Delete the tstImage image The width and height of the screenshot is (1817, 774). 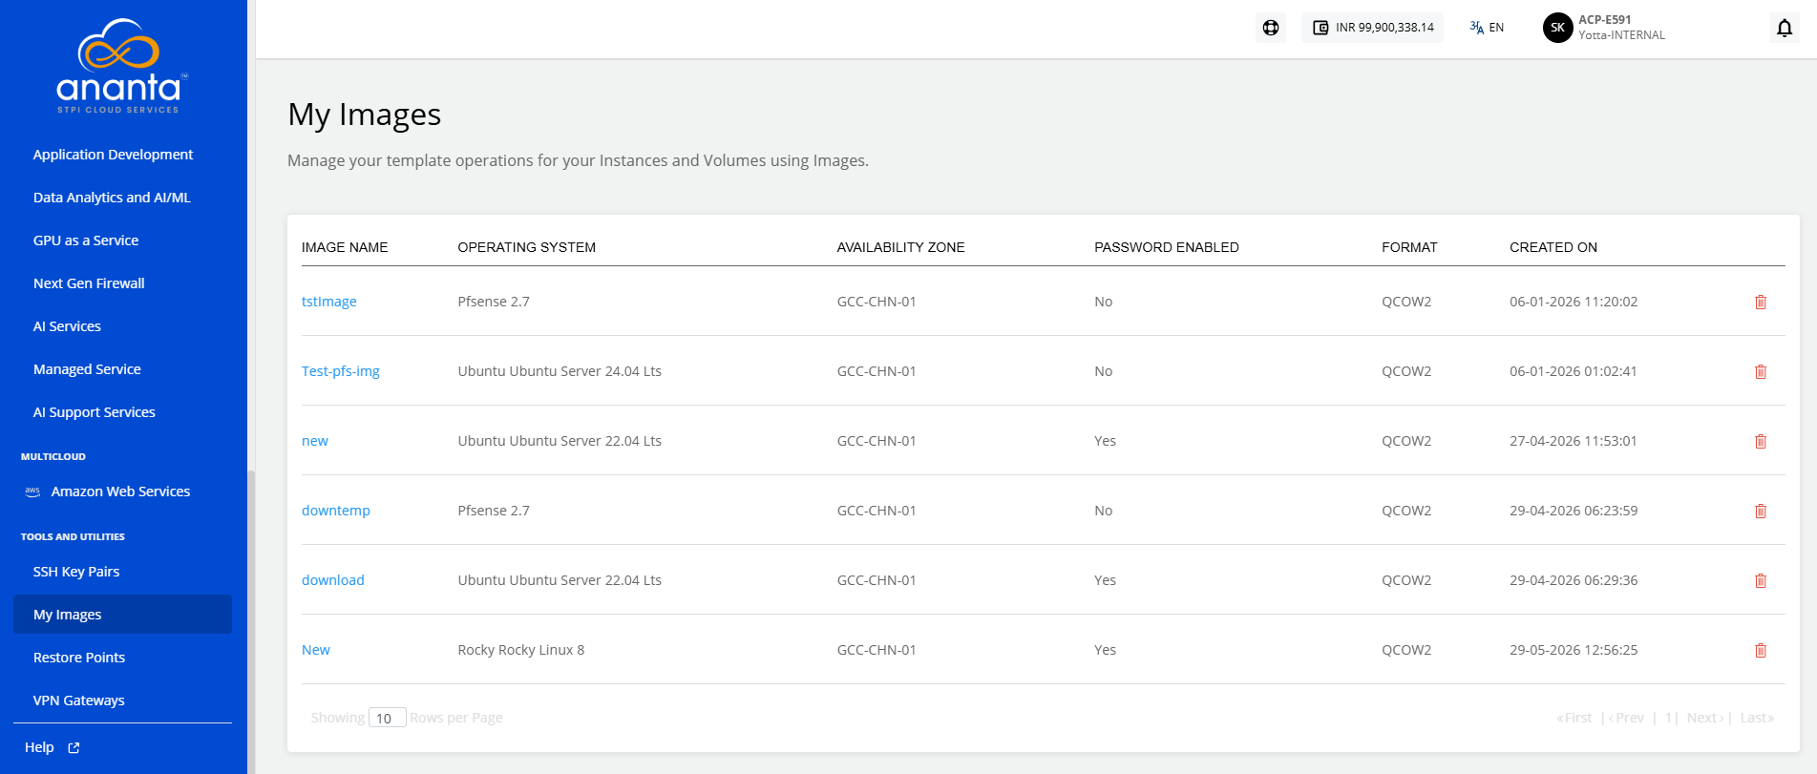[x=1761, y=302]
